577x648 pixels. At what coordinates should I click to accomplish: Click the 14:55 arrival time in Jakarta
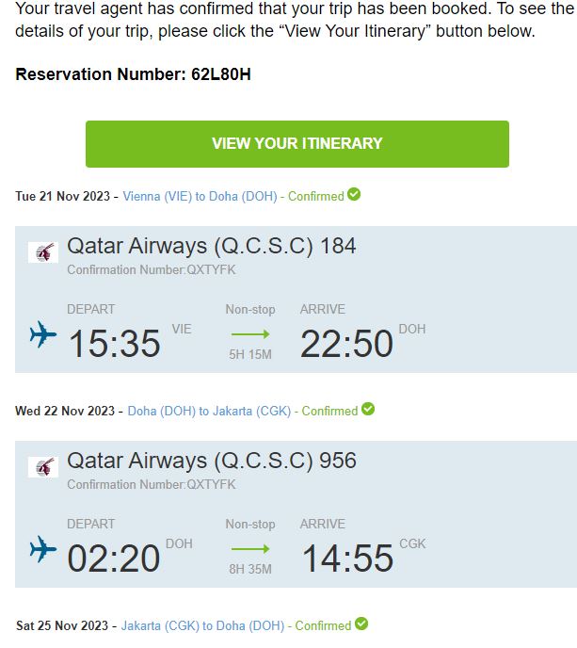[346, 559]
